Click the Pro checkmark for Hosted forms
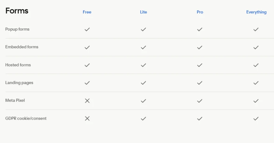This screenshot has width=274, height=143. [x=199, y=65]
